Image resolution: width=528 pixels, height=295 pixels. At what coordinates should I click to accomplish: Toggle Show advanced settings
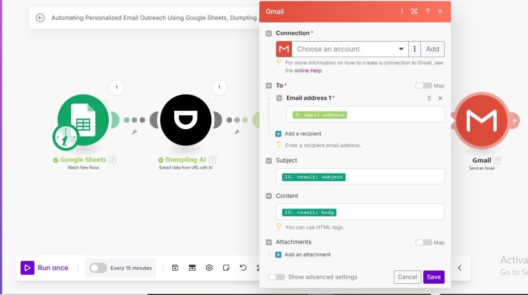coord(276,277)
